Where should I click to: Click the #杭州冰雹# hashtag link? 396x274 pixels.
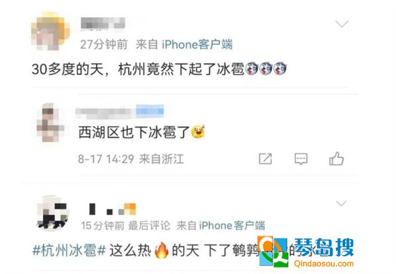tap(69, 251)
